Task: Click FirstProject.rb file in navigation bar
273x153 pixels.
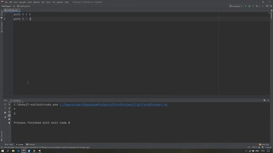Action: [x=23, y=6]
